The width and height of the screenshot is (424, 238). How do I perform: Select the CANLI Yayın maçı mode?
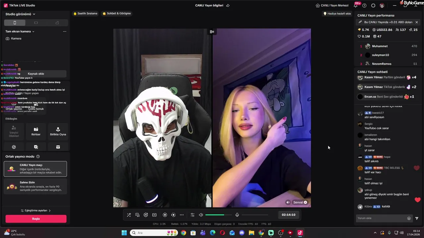(x=35, y=169)
